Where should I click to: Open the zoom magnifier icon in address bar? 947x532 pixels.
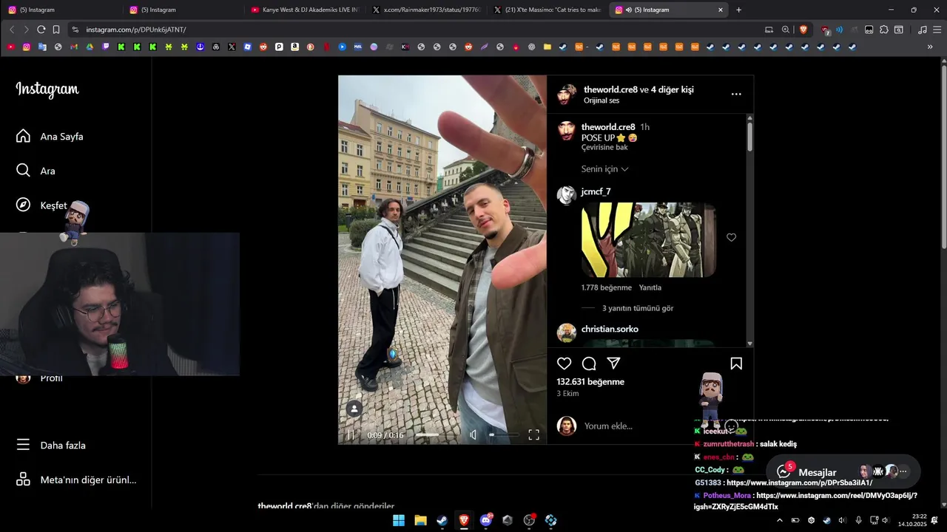[x=786, y=30]
